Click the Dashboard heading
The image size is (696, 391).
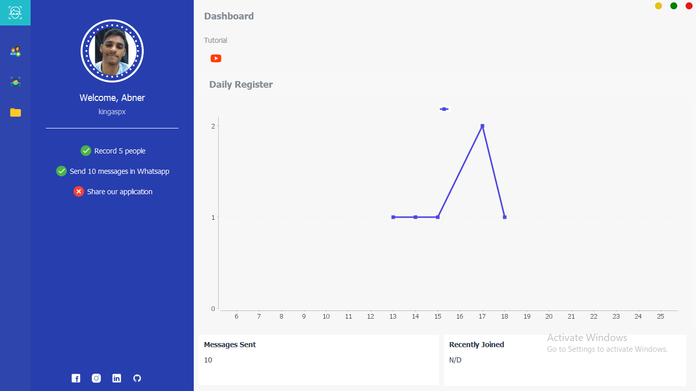point(229,16)
